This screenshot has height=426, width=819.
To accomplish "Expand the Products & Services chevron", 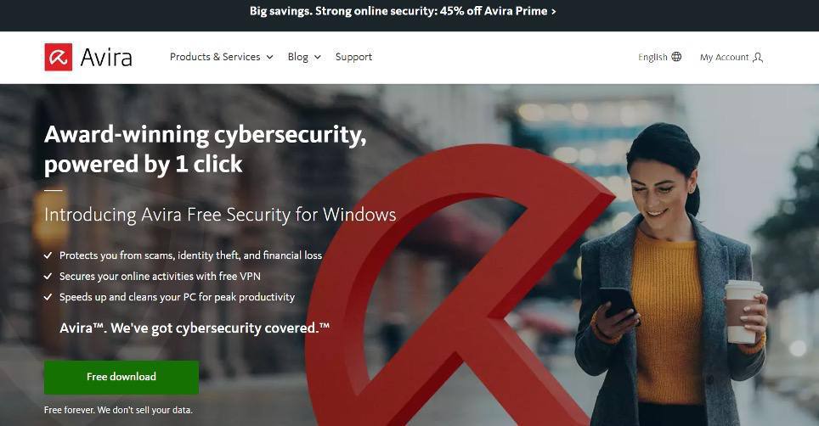I will pos(269,58).
